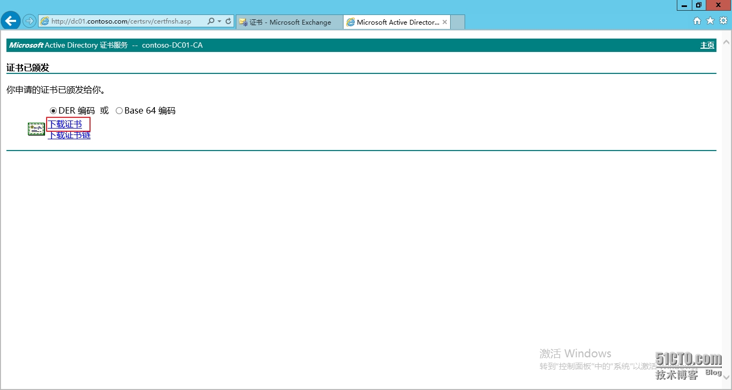This screenshot has width=732, height=390.
Task: Click the vertical scrollbar up arrow
Action: (727, 42)
